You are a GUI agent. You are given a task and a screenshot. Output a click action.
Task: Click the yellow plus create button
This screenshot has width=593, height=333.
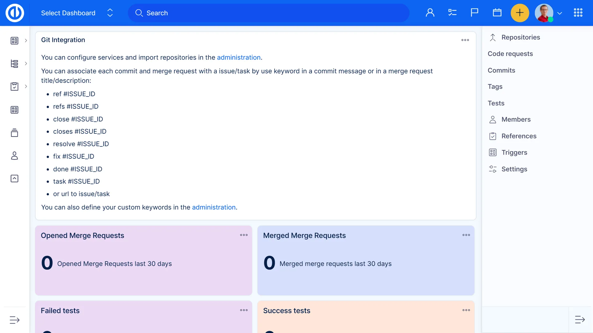coord(520,13)
